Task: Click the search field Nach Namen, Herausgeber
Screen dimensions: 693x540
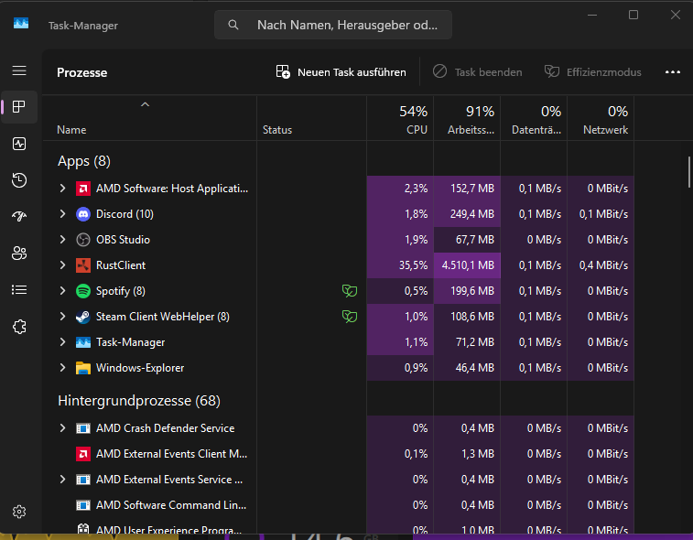Action: point(333,25)
